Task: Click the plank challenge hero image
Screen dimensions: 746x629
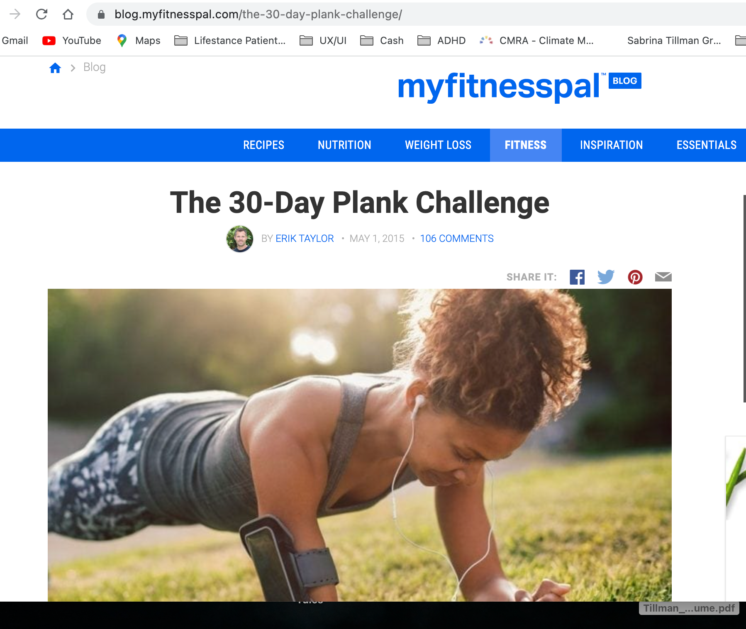Action: (360, 445)
